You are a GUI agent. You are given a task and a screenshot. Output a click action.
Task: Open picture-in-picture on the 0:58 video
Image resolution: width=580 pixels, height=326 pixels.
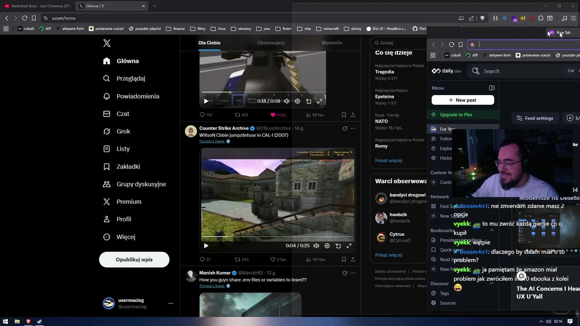pyautogui.click(x=309, y=101)
